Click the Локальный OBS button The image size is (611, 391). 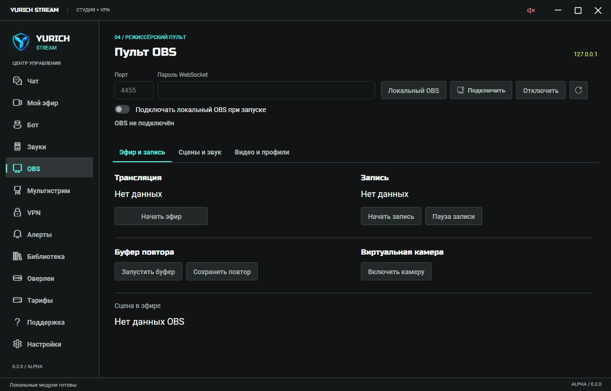[413, 90]
